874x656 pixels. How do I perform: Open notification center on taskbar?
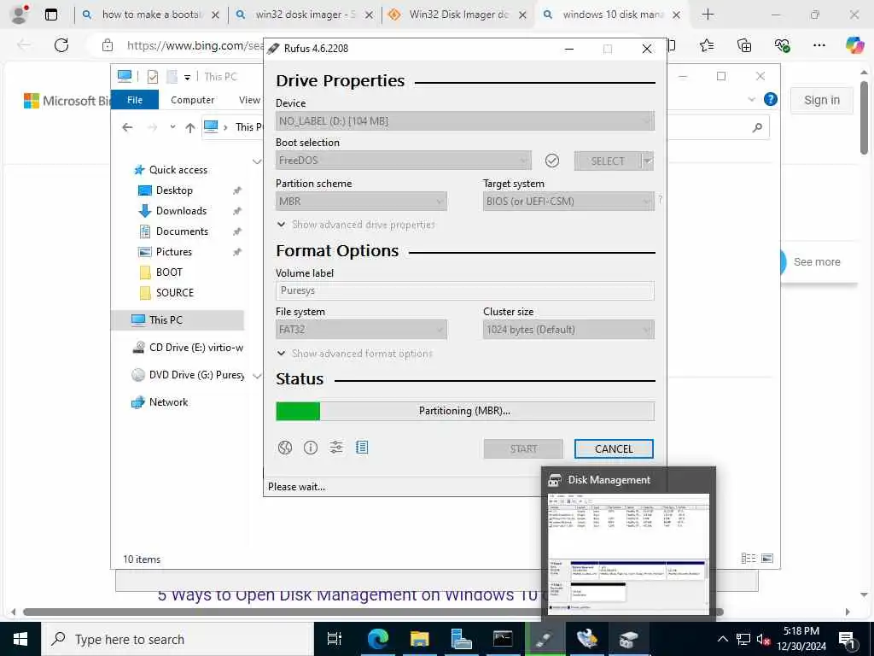(x=847, y=639)
